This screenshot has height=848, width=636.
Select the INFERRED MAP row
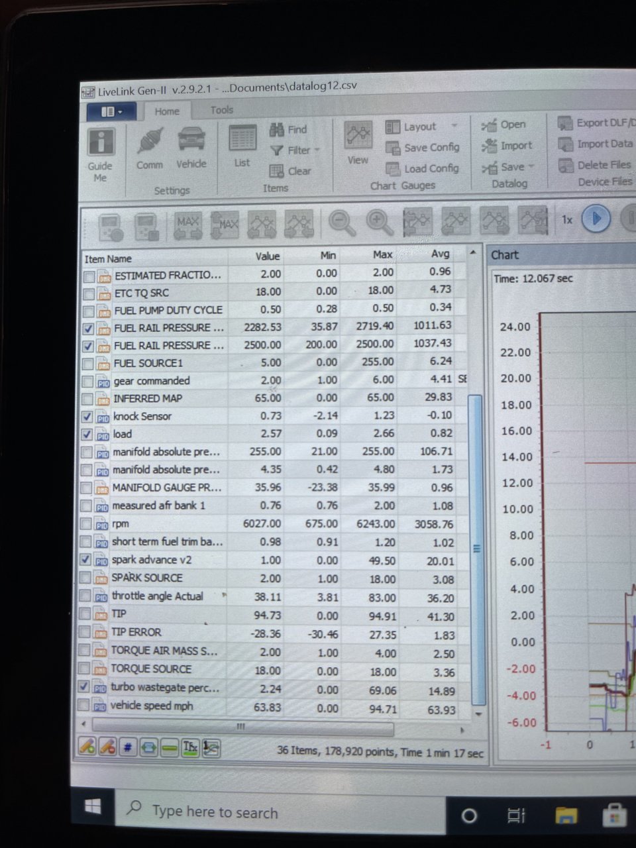274,398
